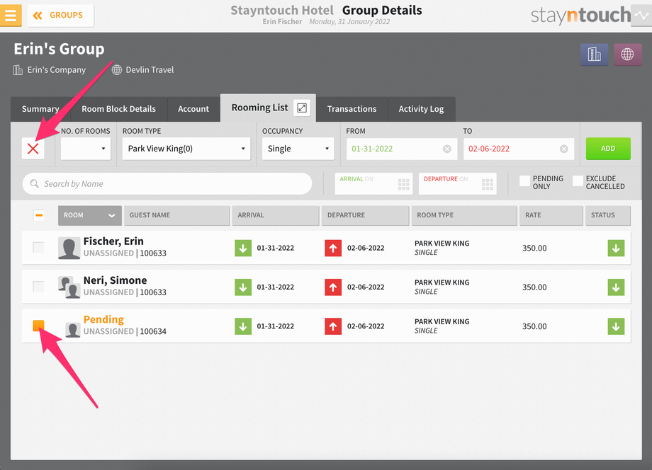This screenshot has height=470, width=652.
Task: Click Neri, Simone shared guest avatar
Action: click(69, 287)
